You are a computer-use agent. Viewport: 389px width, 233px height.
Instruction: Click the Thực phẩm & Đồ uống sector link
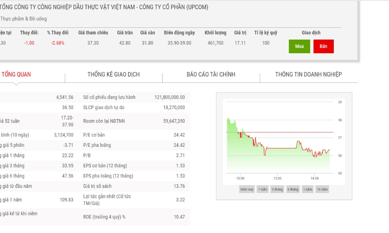point(23,19)
